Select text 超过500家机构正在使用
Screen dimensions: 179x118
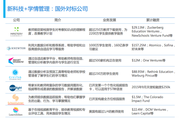coord(105,60)
